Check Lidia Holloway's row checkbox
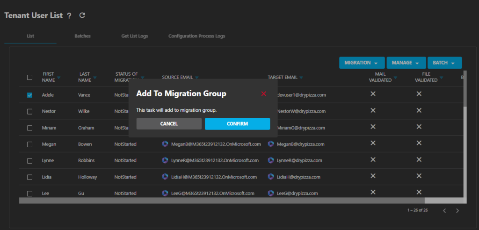This screenshot has height=230, width=479. click(x=29, y=177)
